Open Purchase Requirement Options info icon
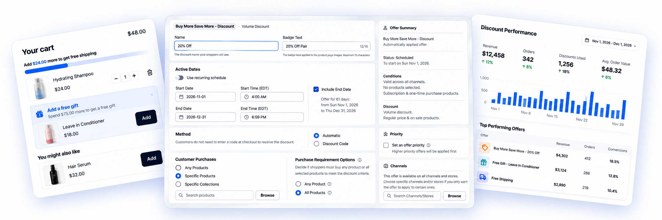Viewport: 662px width, 220px height. click(360, 160)
